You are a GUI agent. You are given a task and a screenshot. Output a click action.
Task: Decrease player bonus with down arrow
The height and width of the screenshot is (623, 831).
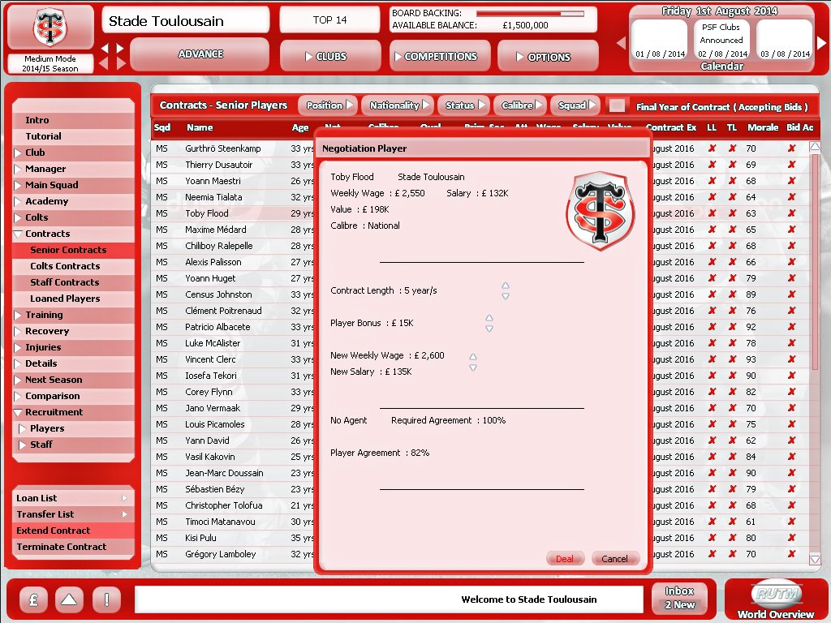(489, 329)
